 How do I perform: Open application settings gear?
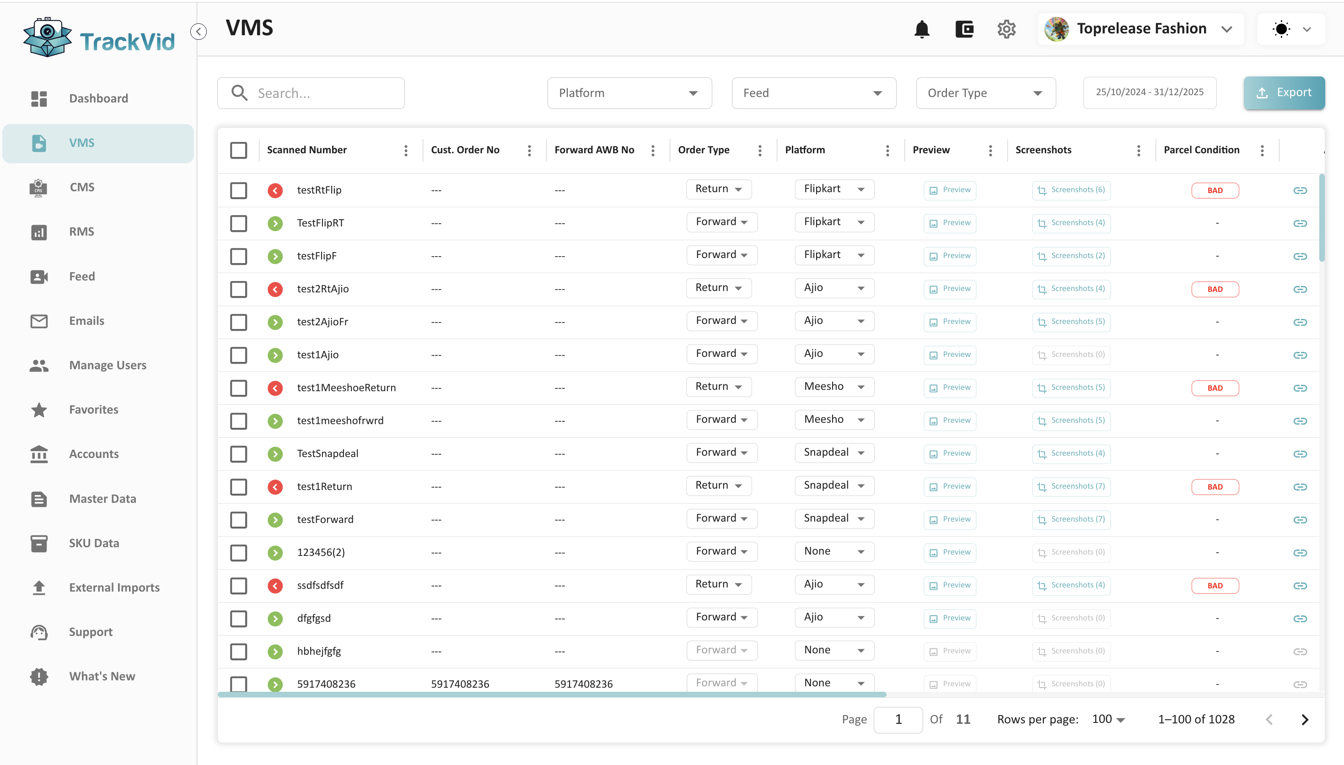(x=1006, y=29)
